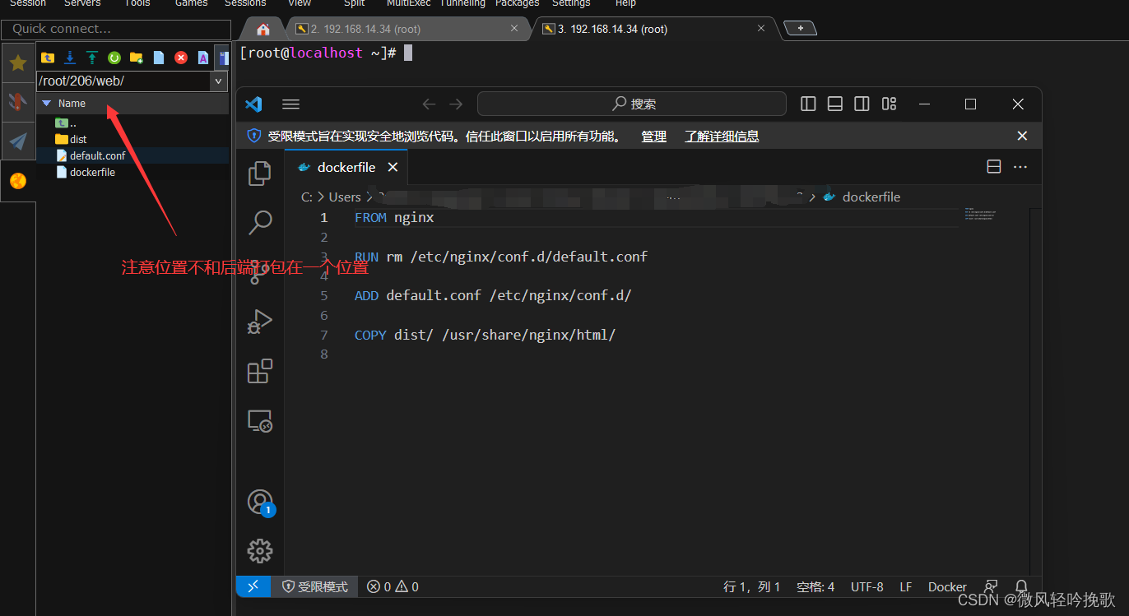Click the 了解详细信息 link
This screenshot has height=616, width=1129.
point(722,137)
